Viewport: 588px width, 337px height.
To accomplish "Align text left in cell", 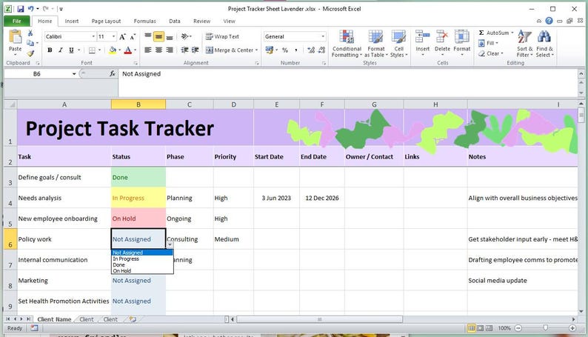I will [148, 50].
